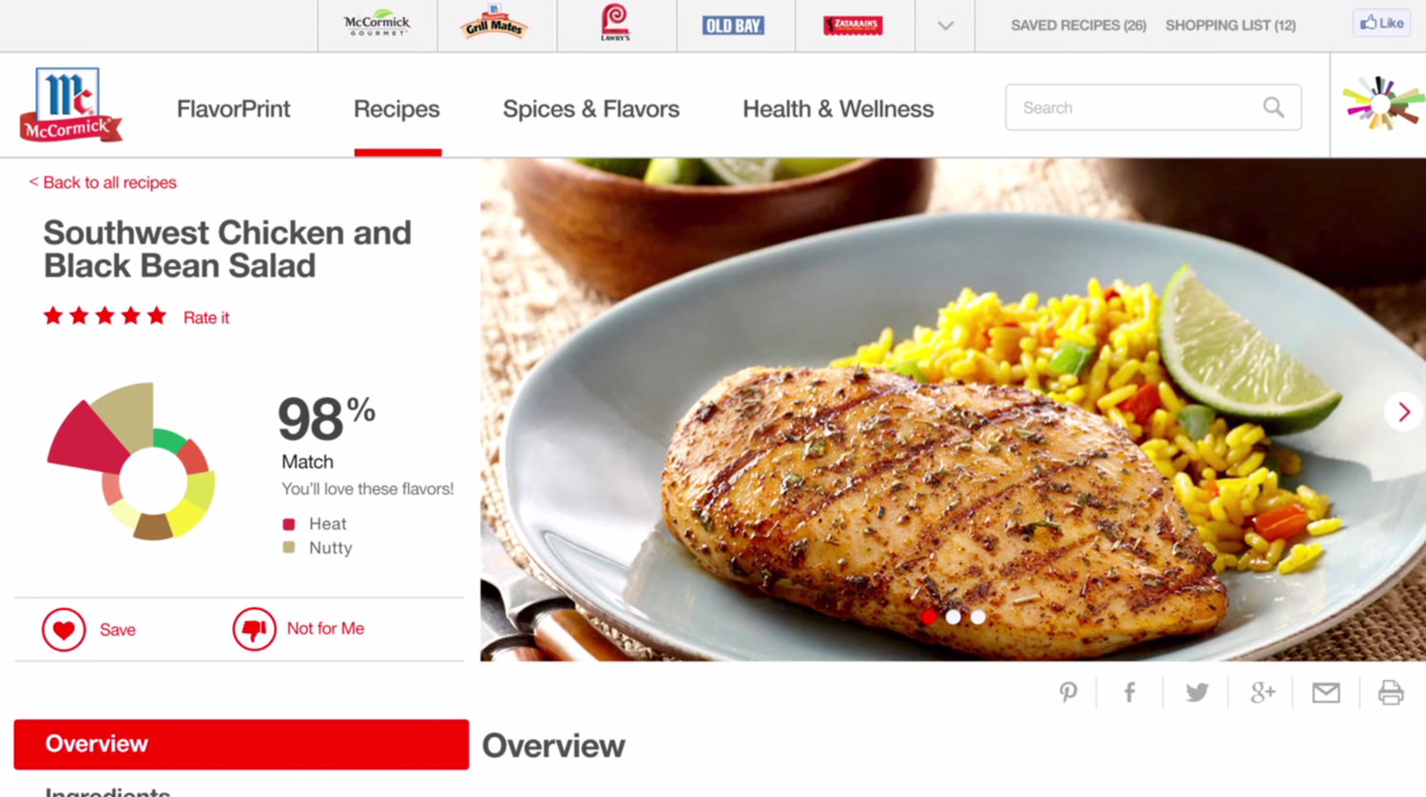This screenshot has height=797, width=1426.
Task: Save recipe with the heart button
Action: 64,629
